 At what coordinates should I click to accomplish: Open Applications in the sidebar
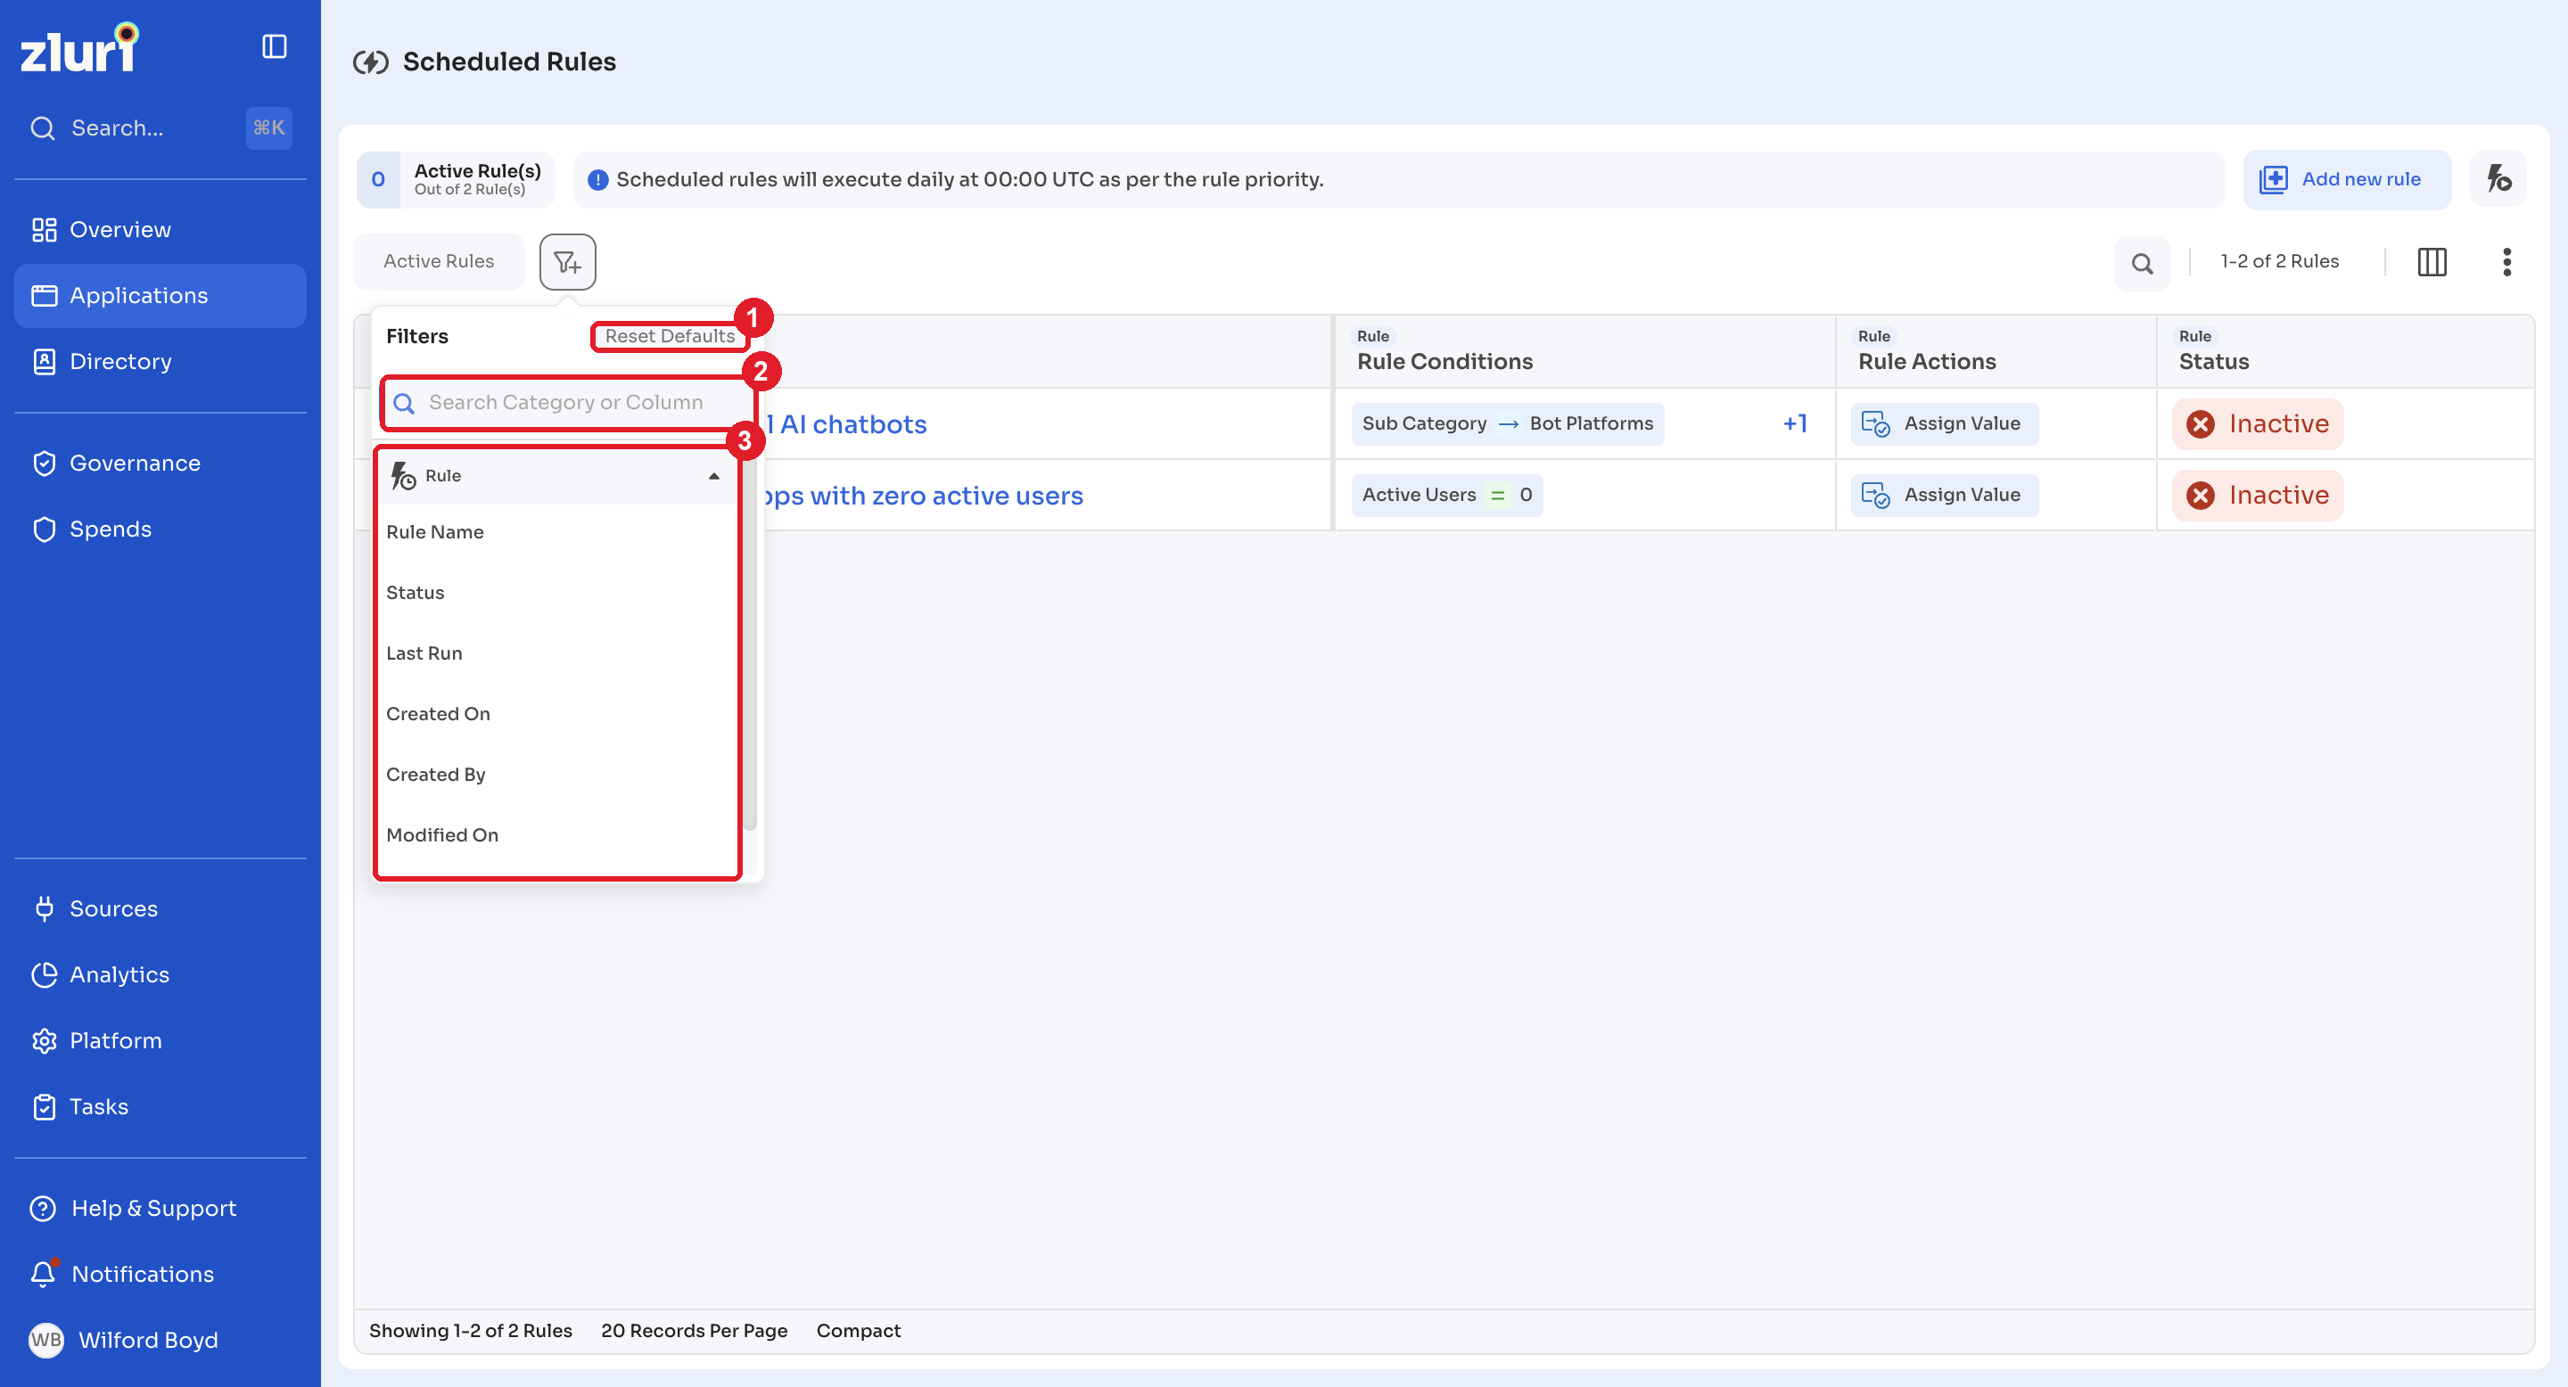[160, 296]
